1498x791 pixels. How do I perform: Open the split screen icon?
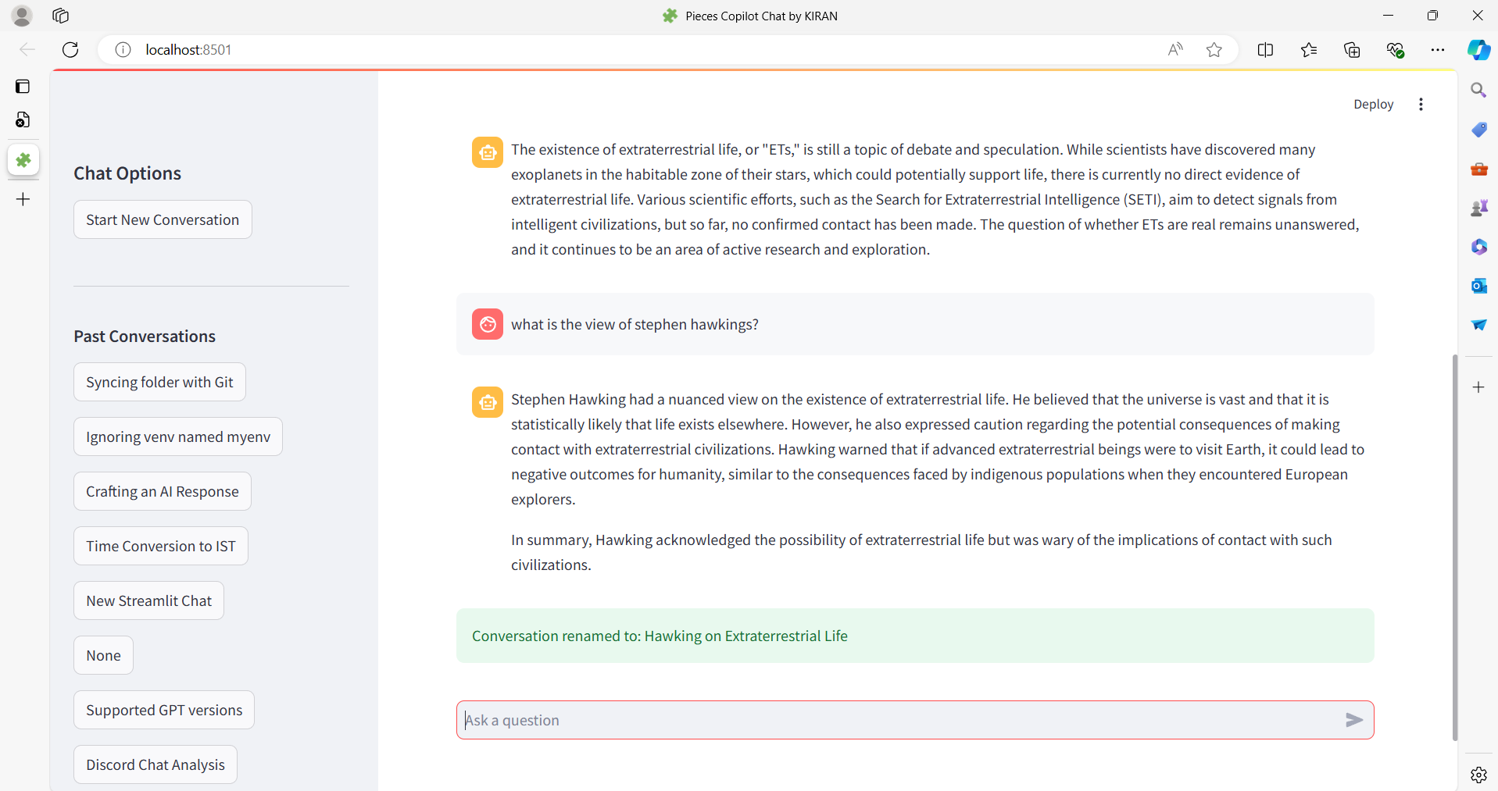pyautogui.click(x=1265, y=50)
